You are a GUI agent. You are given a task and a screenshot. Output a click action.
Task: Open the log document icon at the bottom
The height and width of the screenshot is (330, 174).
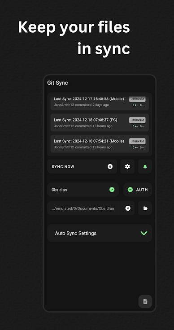(x=145, y=301)
